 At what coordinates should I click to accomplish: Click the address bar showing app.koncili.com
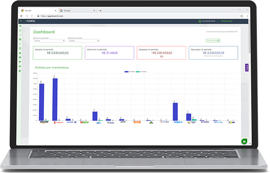[x=138, y=16]
